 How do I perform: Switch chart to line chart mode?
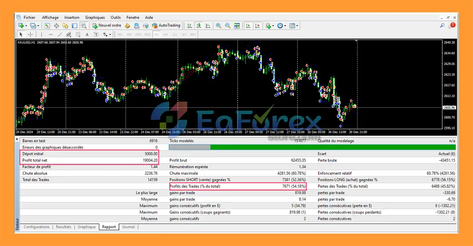pos(208,26)
